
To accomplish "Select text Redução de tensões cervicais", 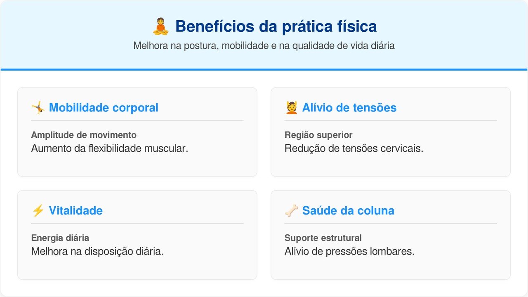I will [354, 148].
